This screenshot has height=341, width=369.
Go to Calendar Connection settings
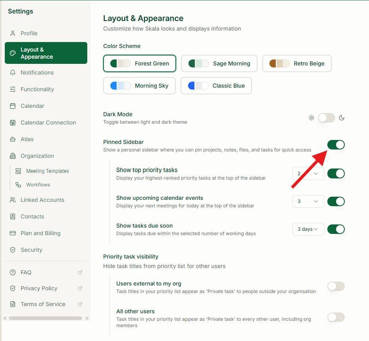[x=46, y=123]
